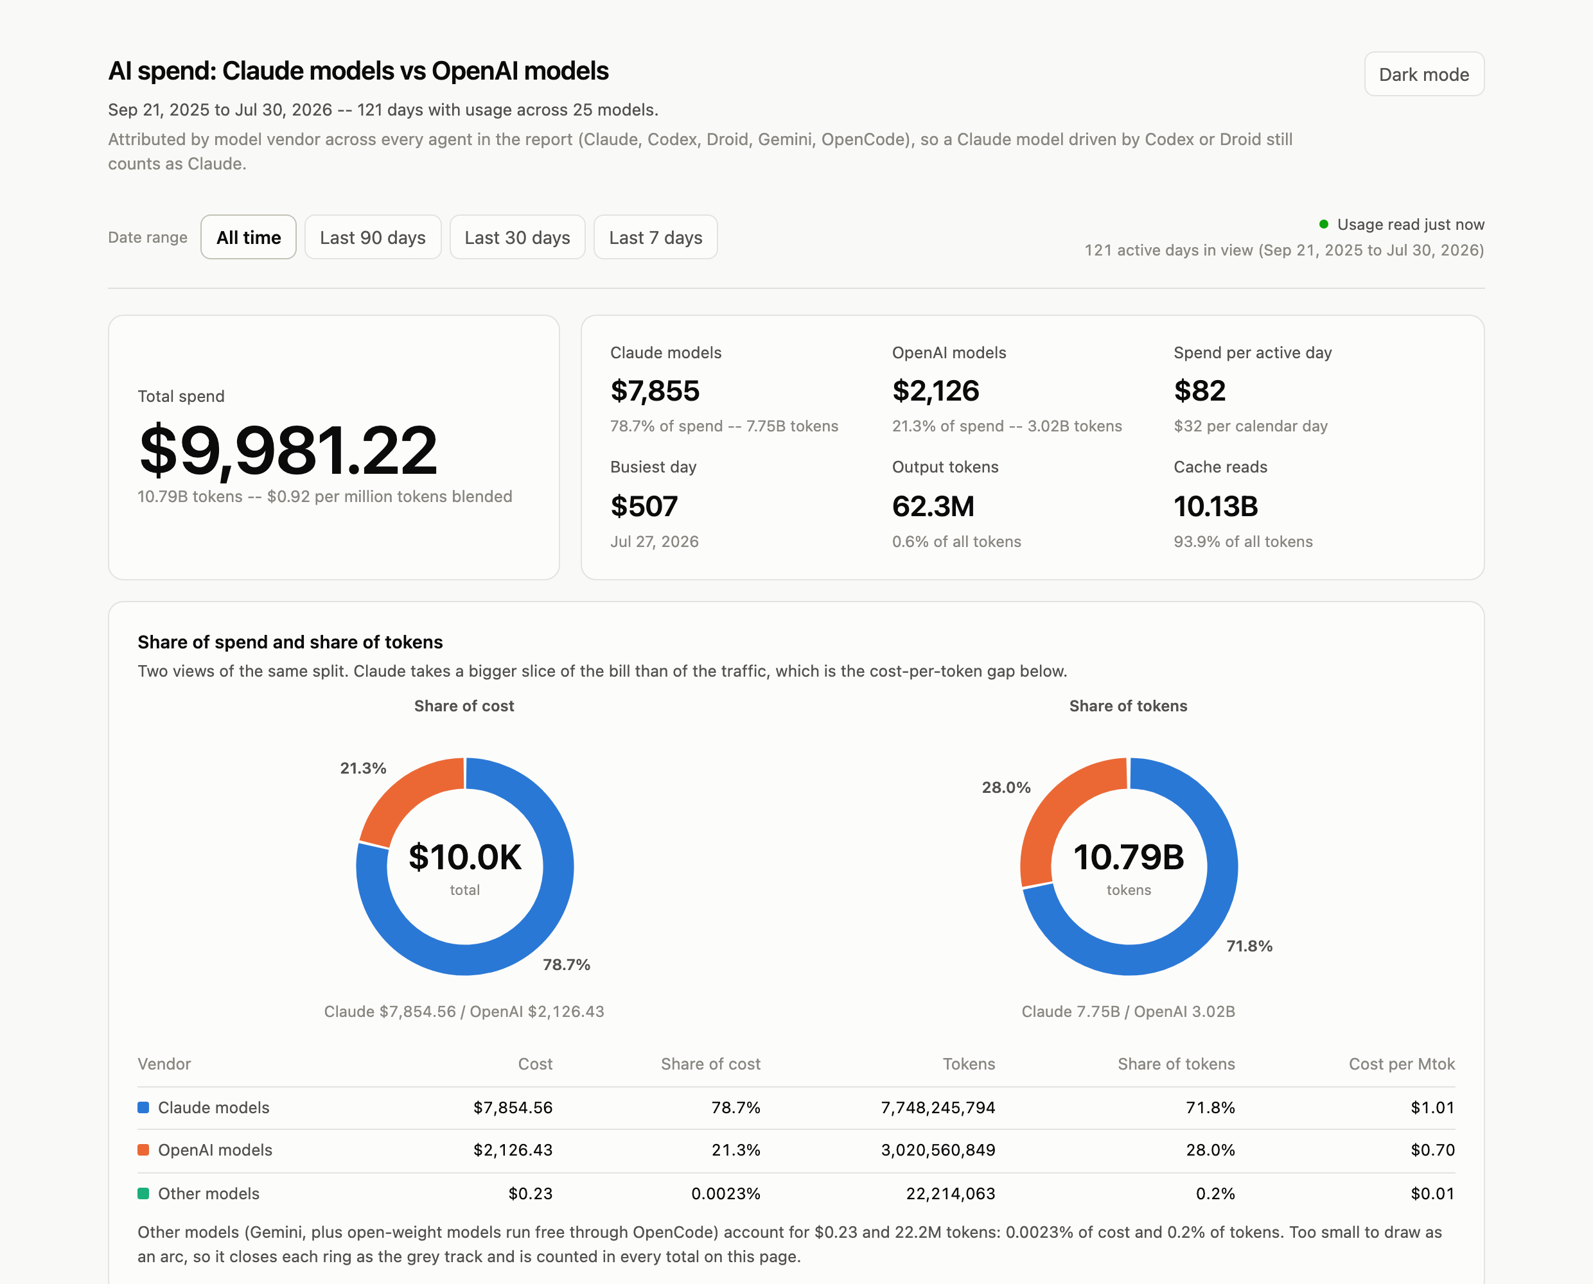Click the Share of tokens chart title
The width and height of the screenshot is (1593, 1284).
1127,706
